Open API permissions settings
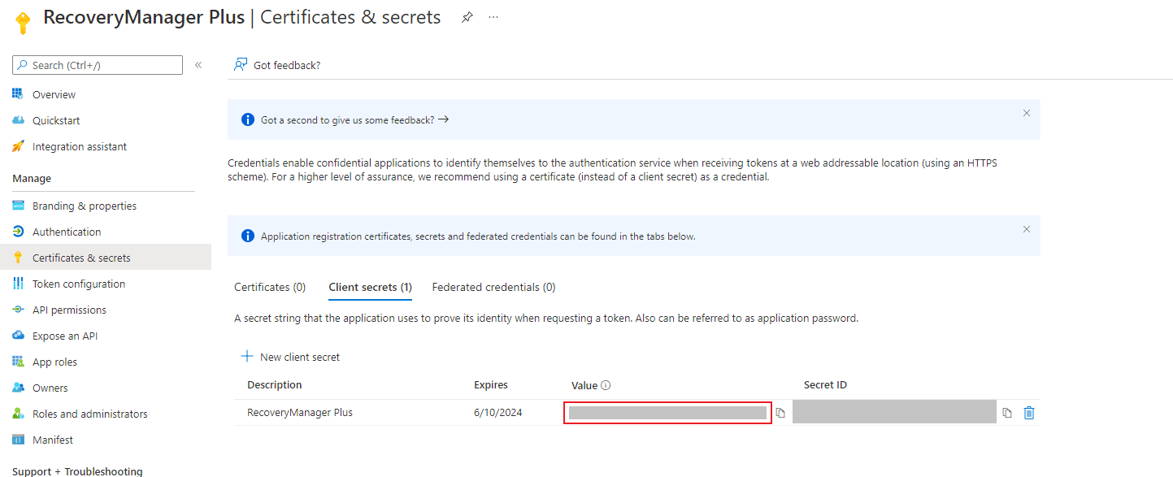Screen dimensions: 1173x477 [x=72, y=309]
